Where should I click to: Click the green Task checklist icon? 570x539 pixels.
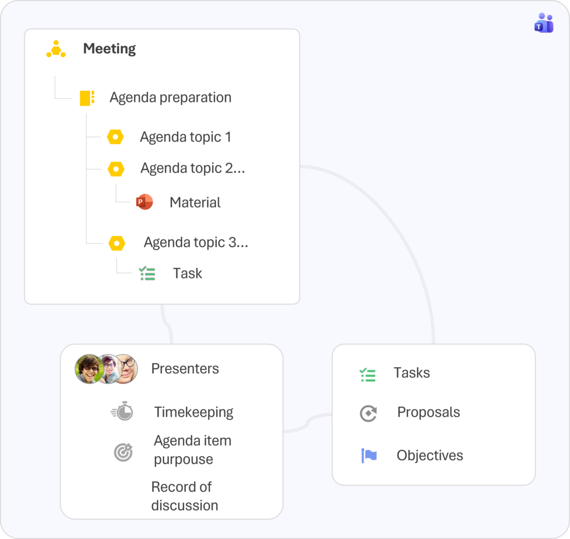point(147,273)
